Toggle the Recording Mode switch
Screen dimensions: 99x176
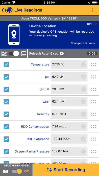pyautogui.click(x=17, y=171)
